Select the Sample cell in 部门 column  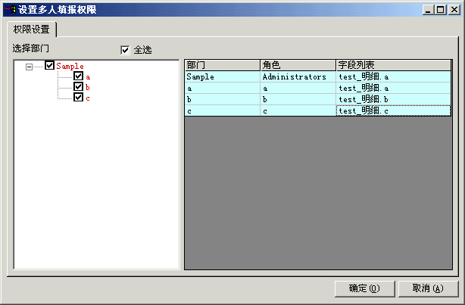pyautogui.click(x=223, y=76)
